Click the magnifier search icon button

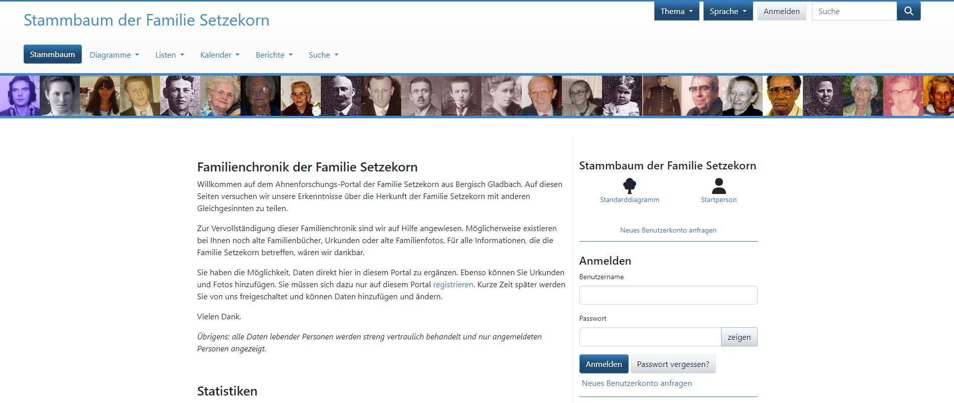click(908, 11)
